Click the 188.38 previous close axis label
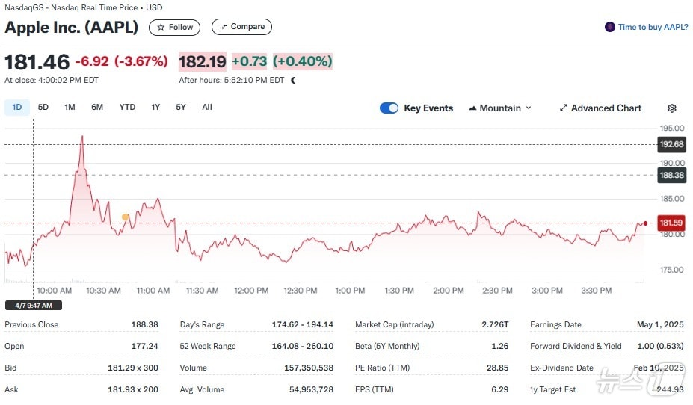Screen dimensions: 693x405 [x=671, y=175]
